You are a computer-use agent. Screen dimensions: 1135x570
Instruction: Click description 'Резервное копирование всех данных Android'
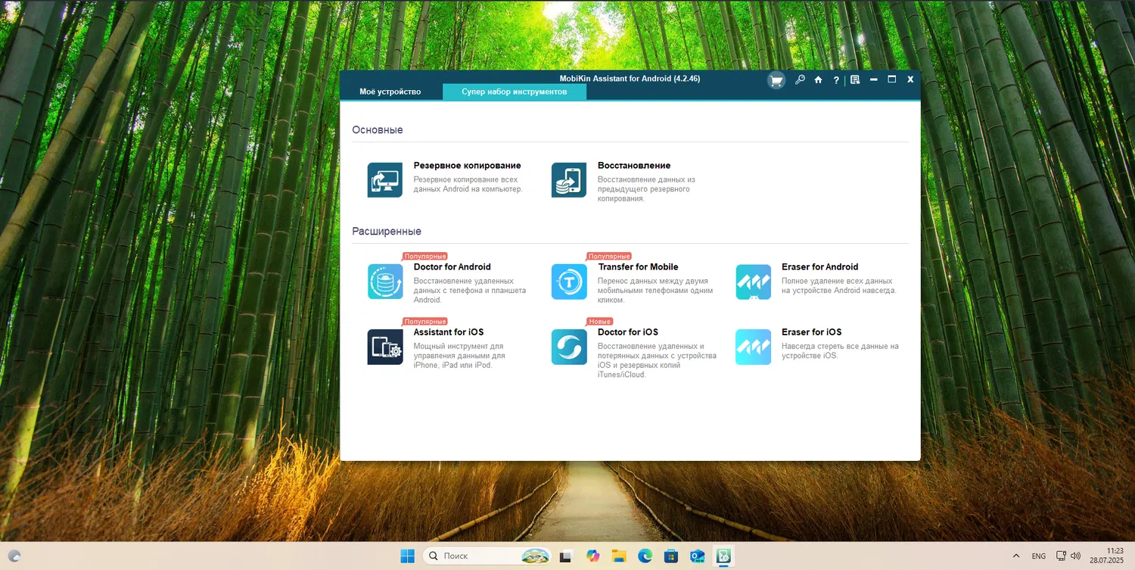click(x=468, y=185)
